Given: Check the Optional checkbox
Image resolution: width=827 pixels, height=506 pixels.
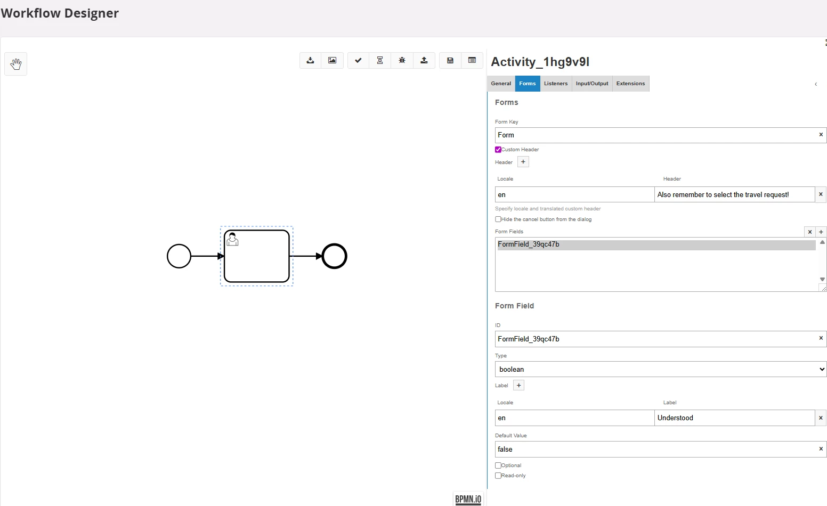Looking at the screenshot, I should pos(498,466).
